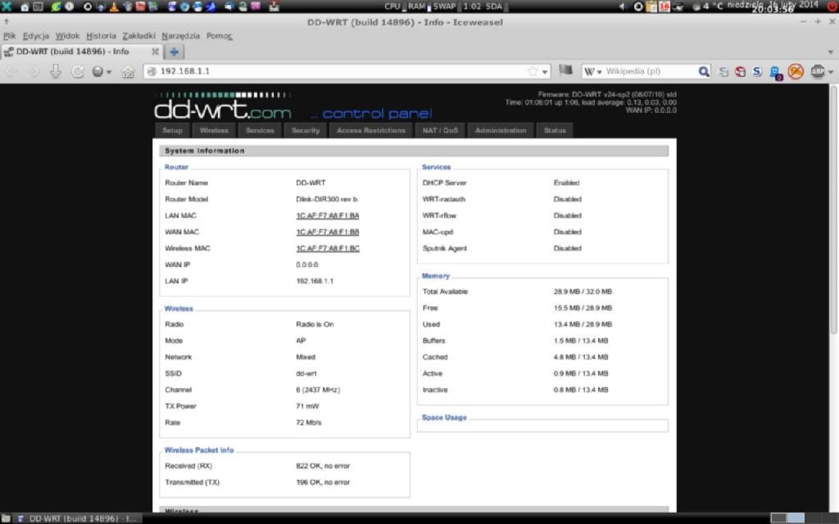Open the calendar icon showing 16

[x=664, y=7]
